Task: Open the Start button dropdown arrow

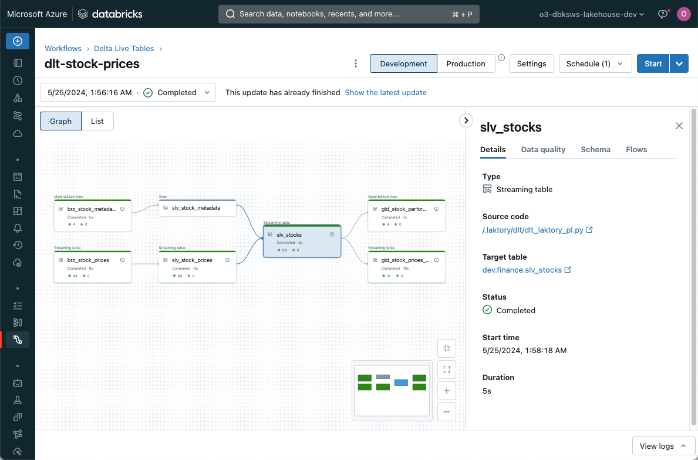Action: point(679,63)
